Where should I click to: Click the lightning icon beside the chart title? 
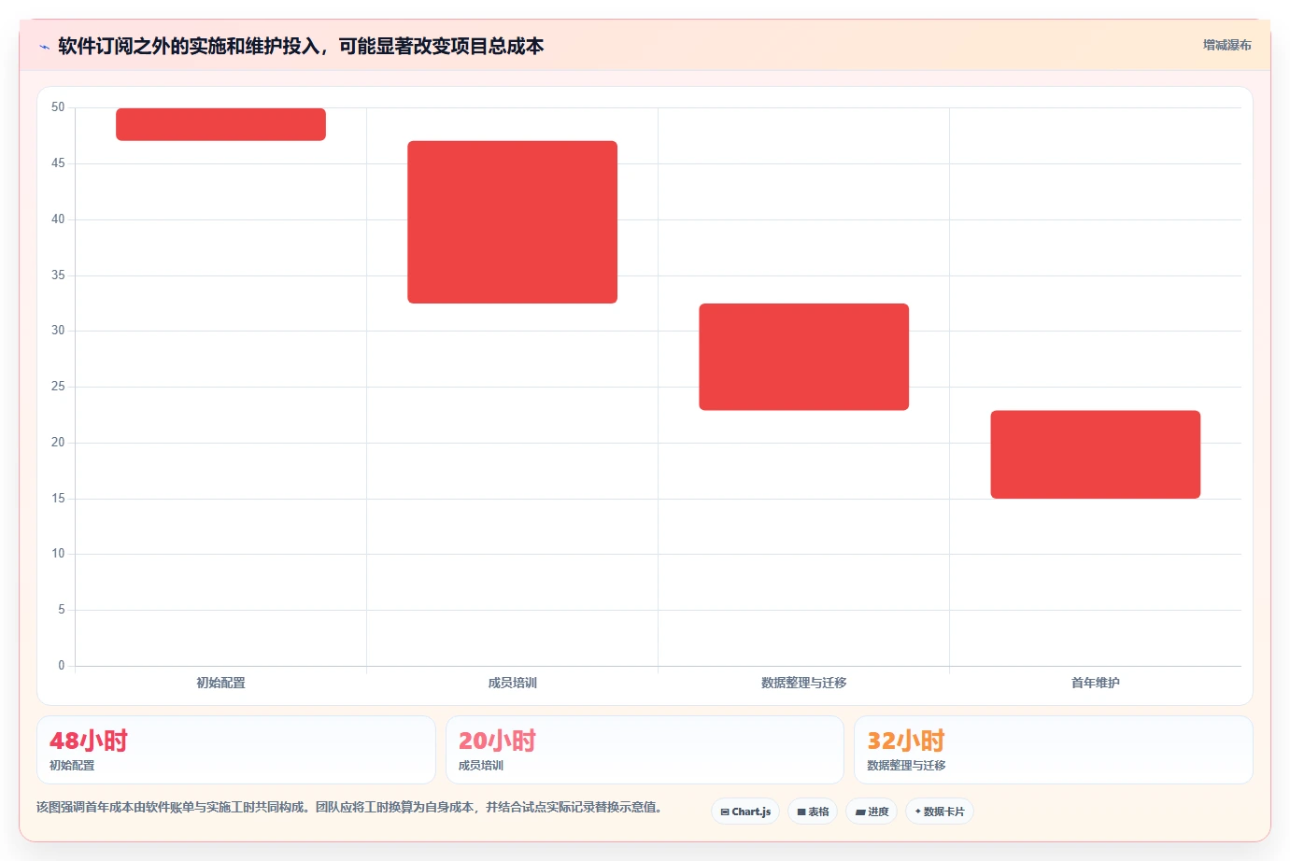click(44, 47)
